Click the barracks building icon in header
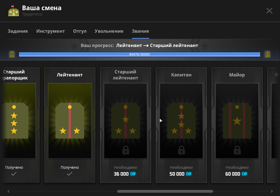Viewport: 280px width, 196px height. (13, 11)
